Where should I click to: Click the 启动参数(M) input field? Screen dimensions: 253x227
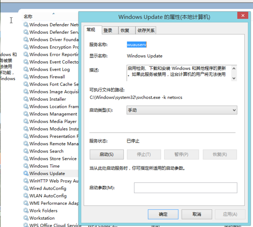coord(185,188)
